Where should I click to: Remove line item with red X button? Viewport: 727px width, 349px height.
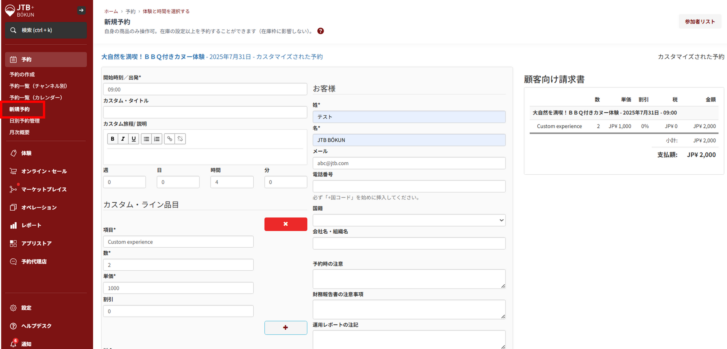click(x=285, y=224)
